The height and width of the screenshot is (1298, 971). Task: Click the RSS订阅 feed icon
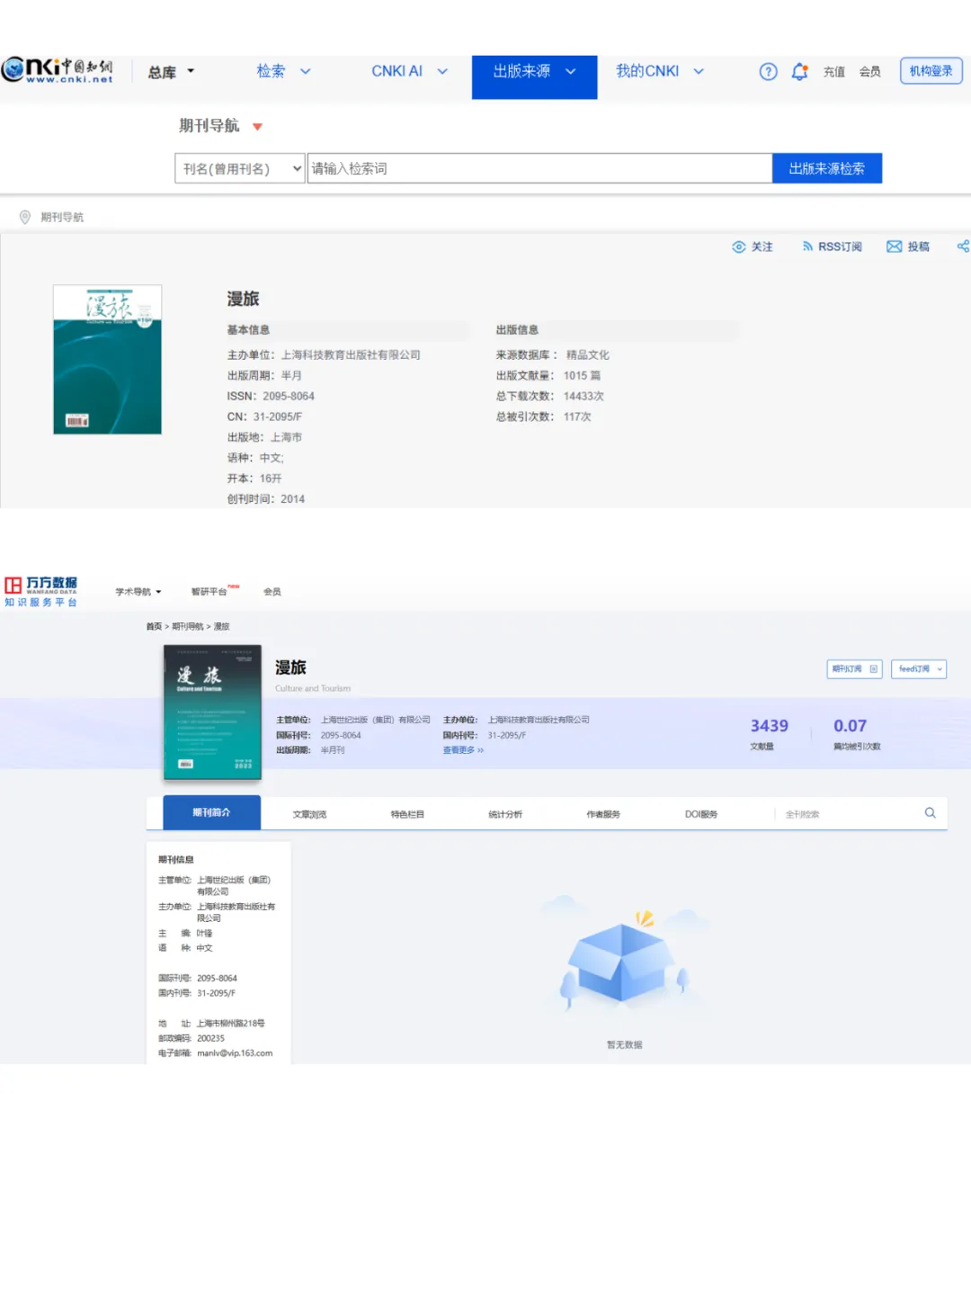[807, 246]
